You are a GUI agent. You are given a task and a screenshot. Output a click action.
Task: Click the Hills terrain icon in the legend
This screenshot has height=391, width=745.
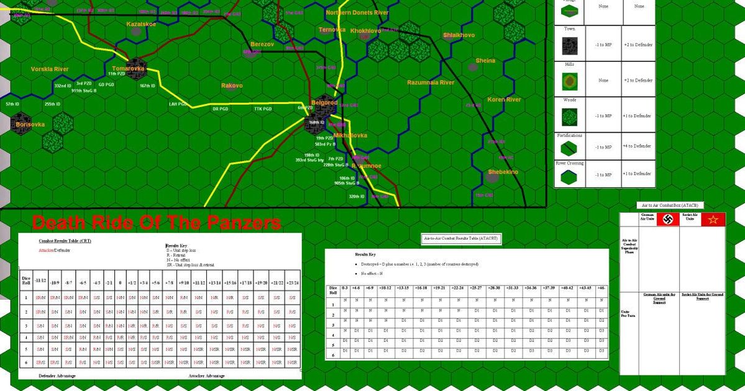click(570, 82)
